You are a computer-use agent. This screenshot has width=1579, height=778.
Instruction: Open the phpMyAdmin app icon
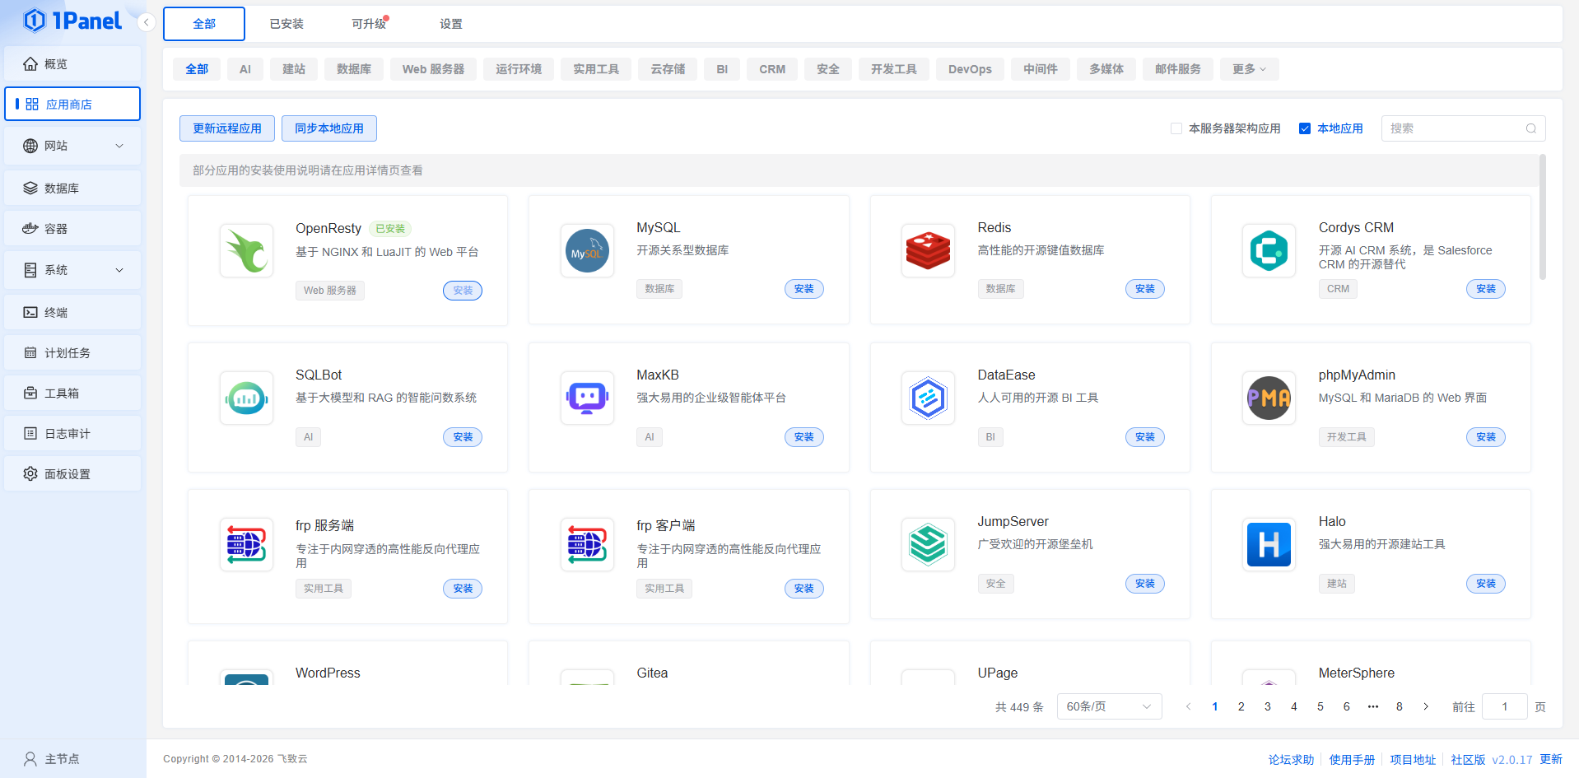coord(1269,398)
